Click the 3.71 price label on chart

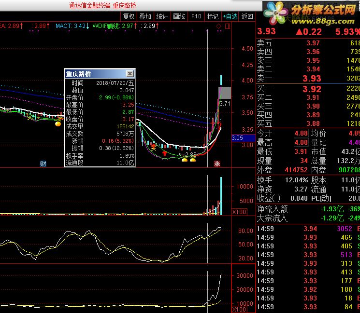point(225,104)
